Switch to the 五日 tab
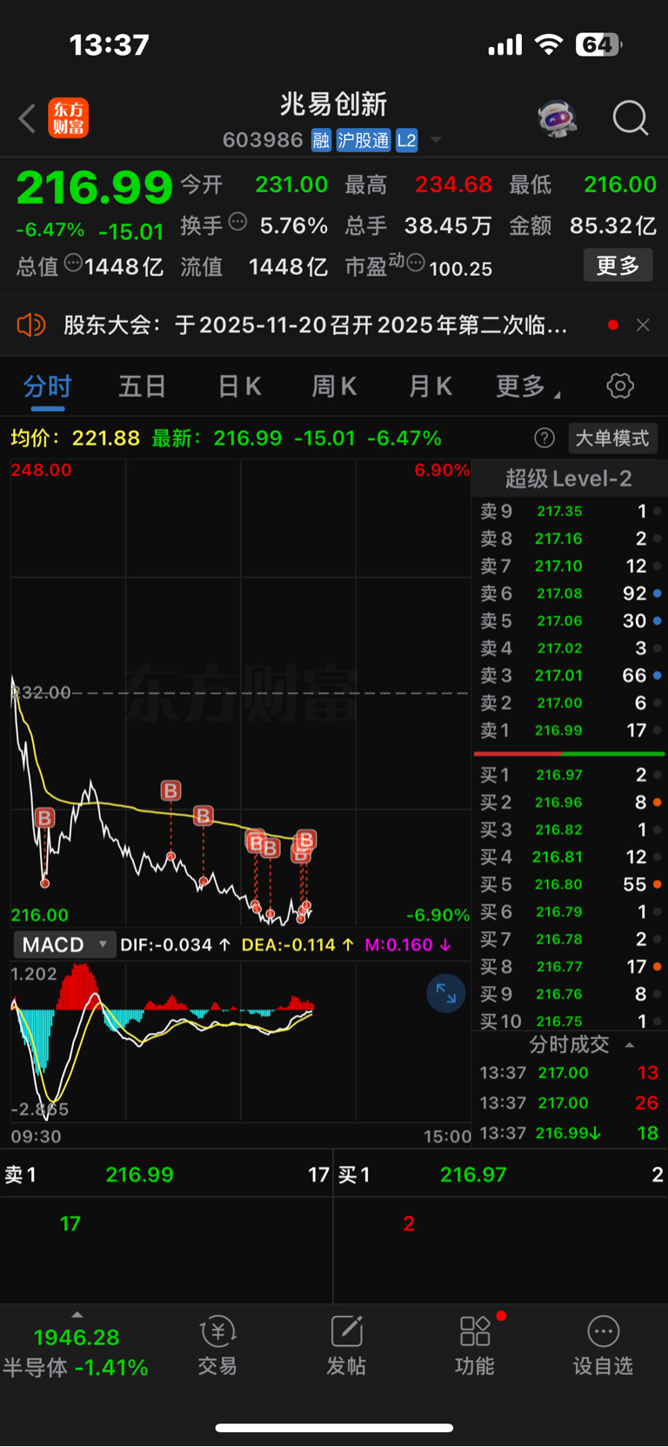Image resolution: width=668 pixels, height=1447 pixels. [142, 386]
